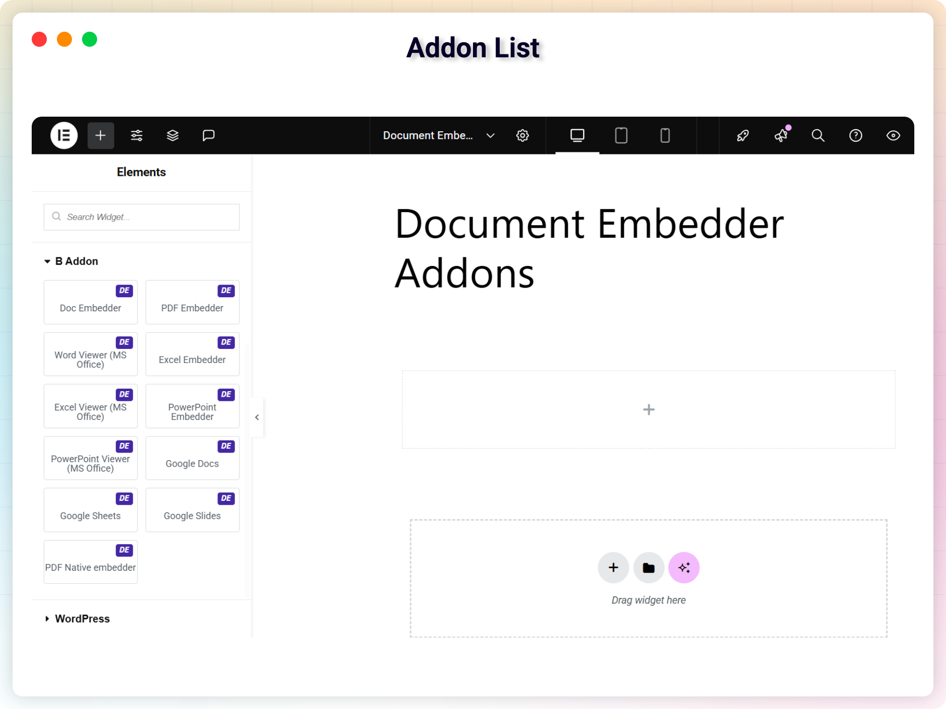Select the Google Sheets widget

91,510
